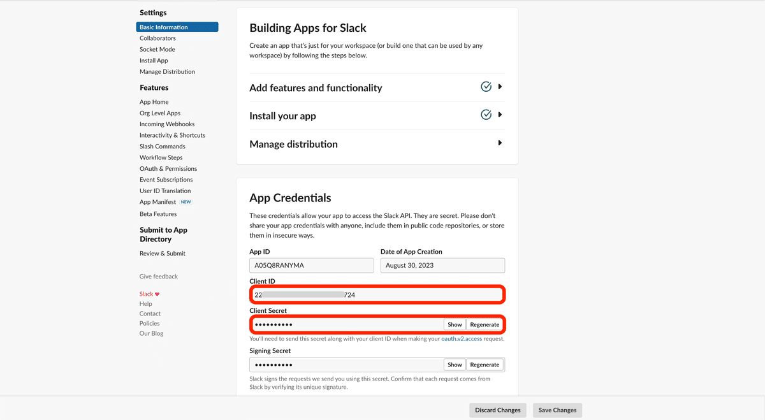
Task: Open the Help link
Action: 146,303
